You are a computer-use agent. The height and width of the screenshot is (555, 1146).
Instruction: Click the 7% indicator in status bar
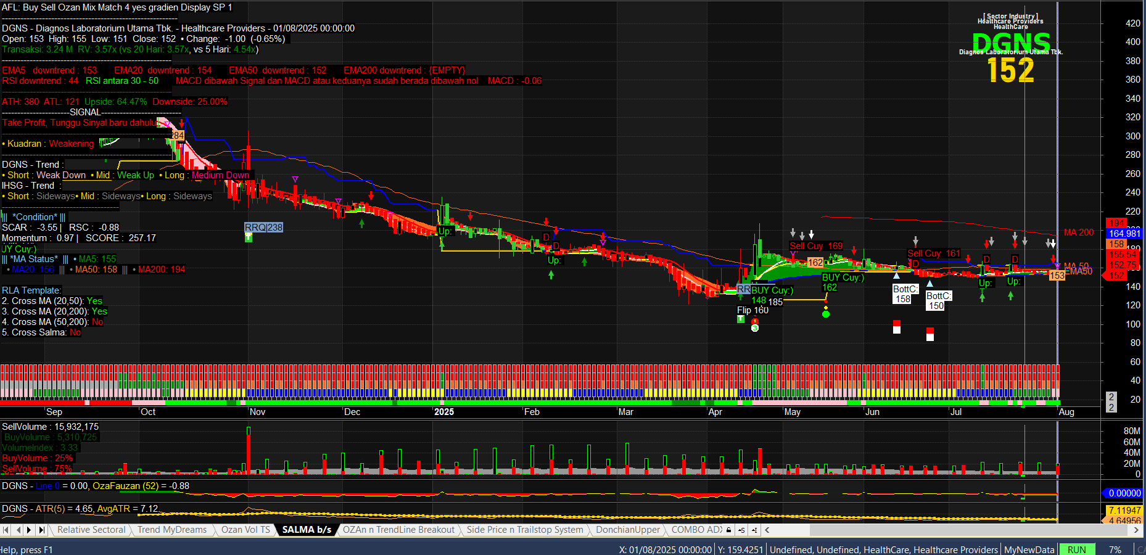(1115, 549)
